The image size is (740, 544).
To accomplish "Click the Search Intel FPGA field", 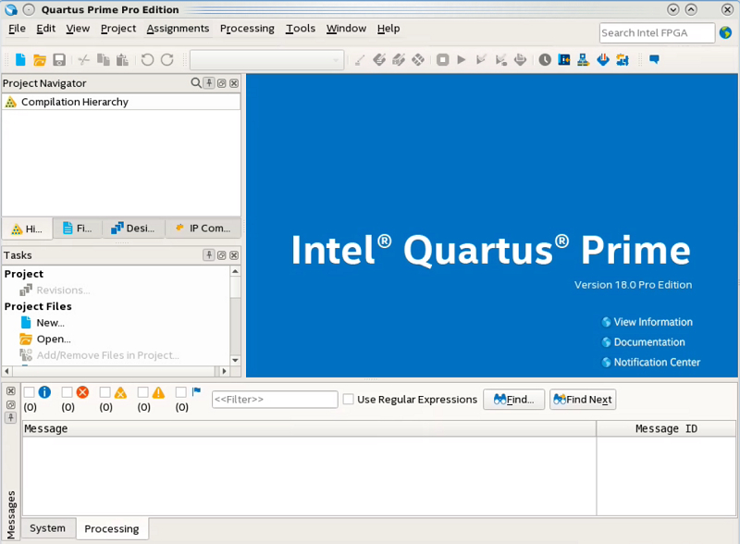I will click(x=657, y=33).
